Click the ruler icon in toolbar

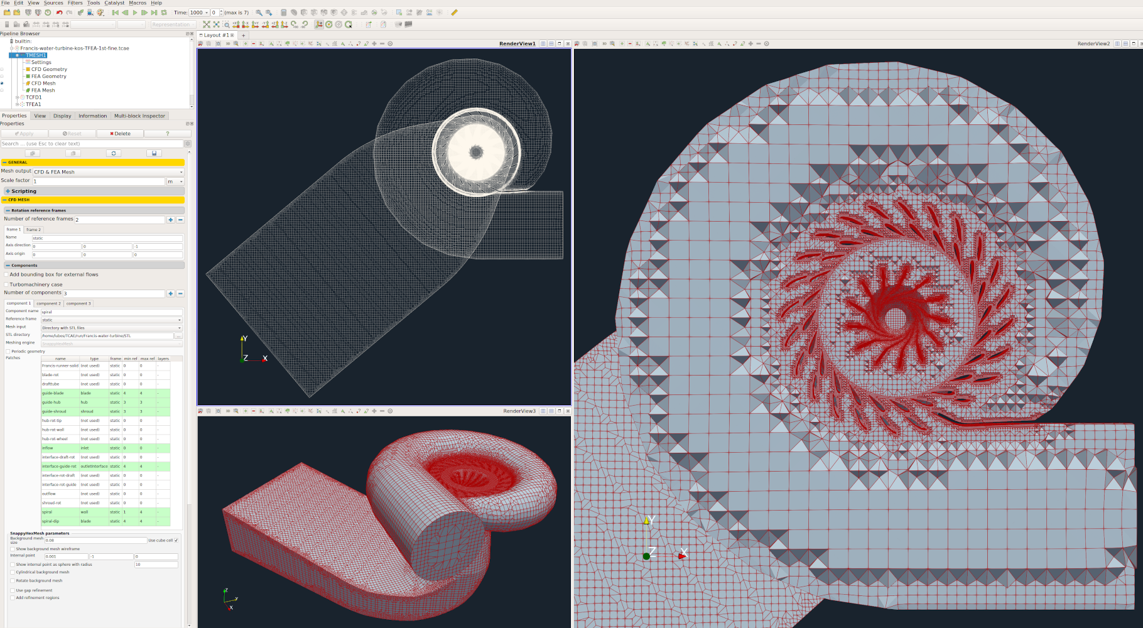click(454, 13)
